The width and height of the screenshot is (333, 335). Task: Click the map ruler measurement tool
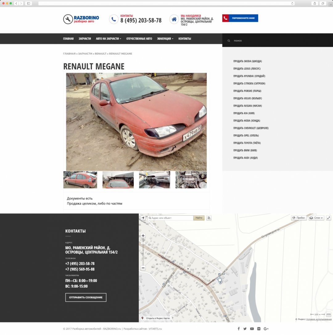[x=328, y=314]
